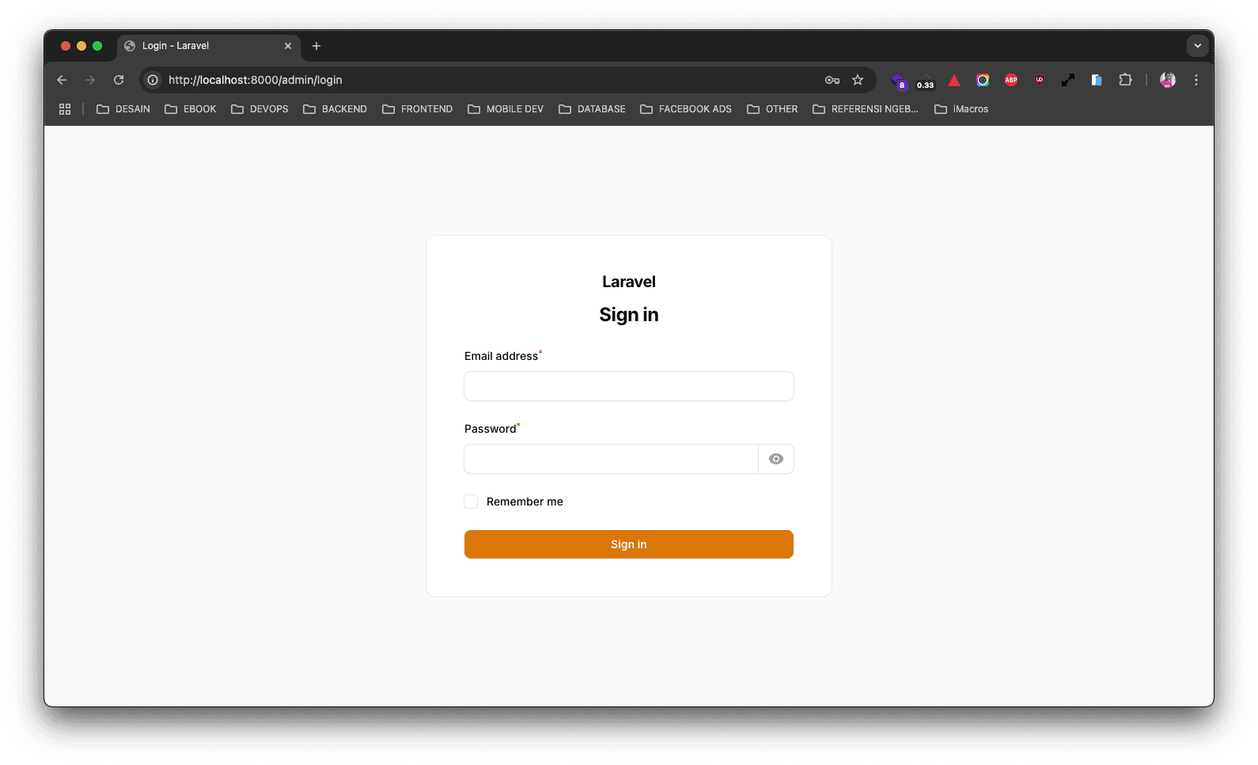Open the bookmarks apps grid icon
The width and height of the screenshot is (1258, 765).
[x=65, y=109]
